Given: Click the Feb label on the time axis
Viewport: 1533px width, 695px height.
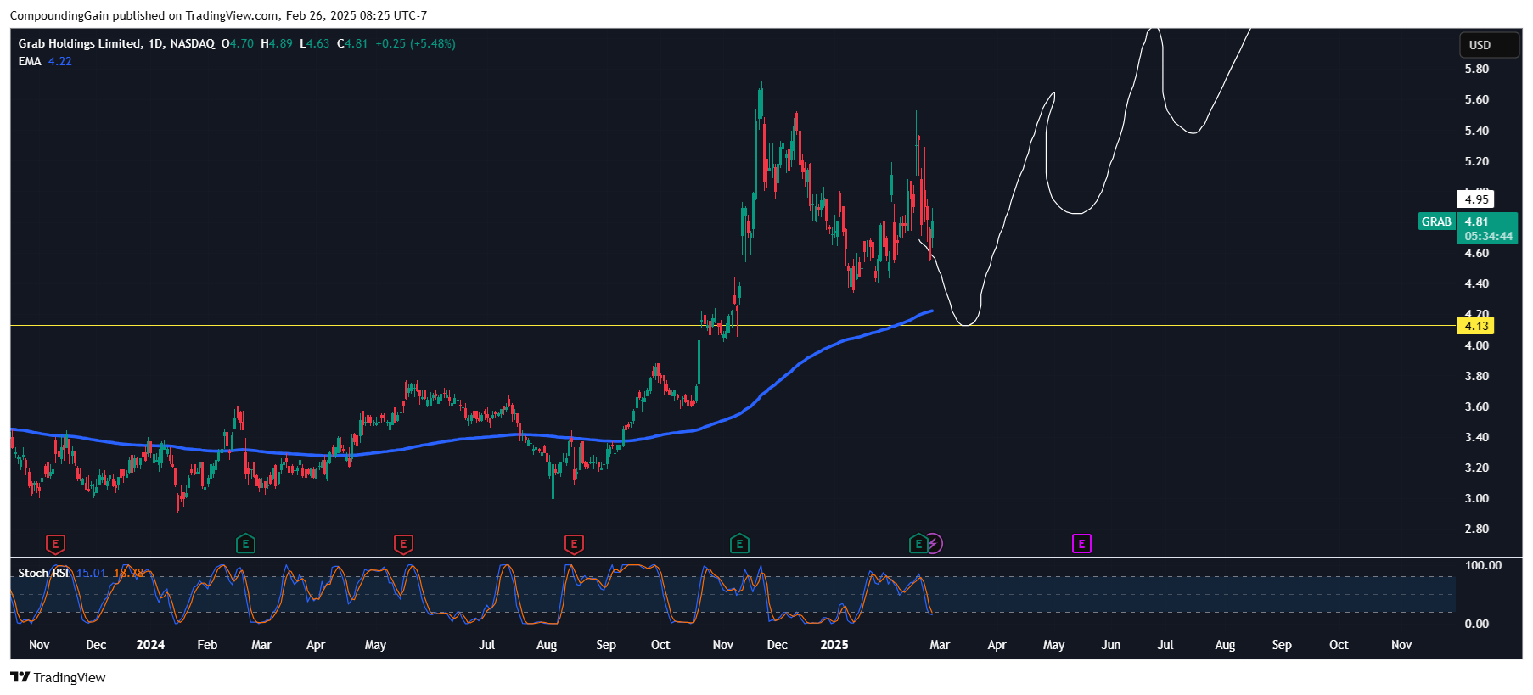Looking at the screenshot, I should tap(207, 645).
